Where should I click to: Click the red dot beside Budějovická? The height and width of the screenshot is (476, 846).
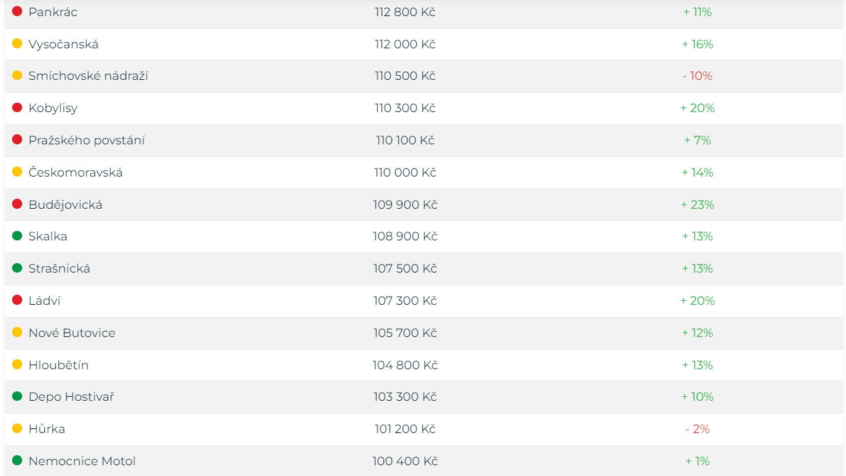[17, 204]
